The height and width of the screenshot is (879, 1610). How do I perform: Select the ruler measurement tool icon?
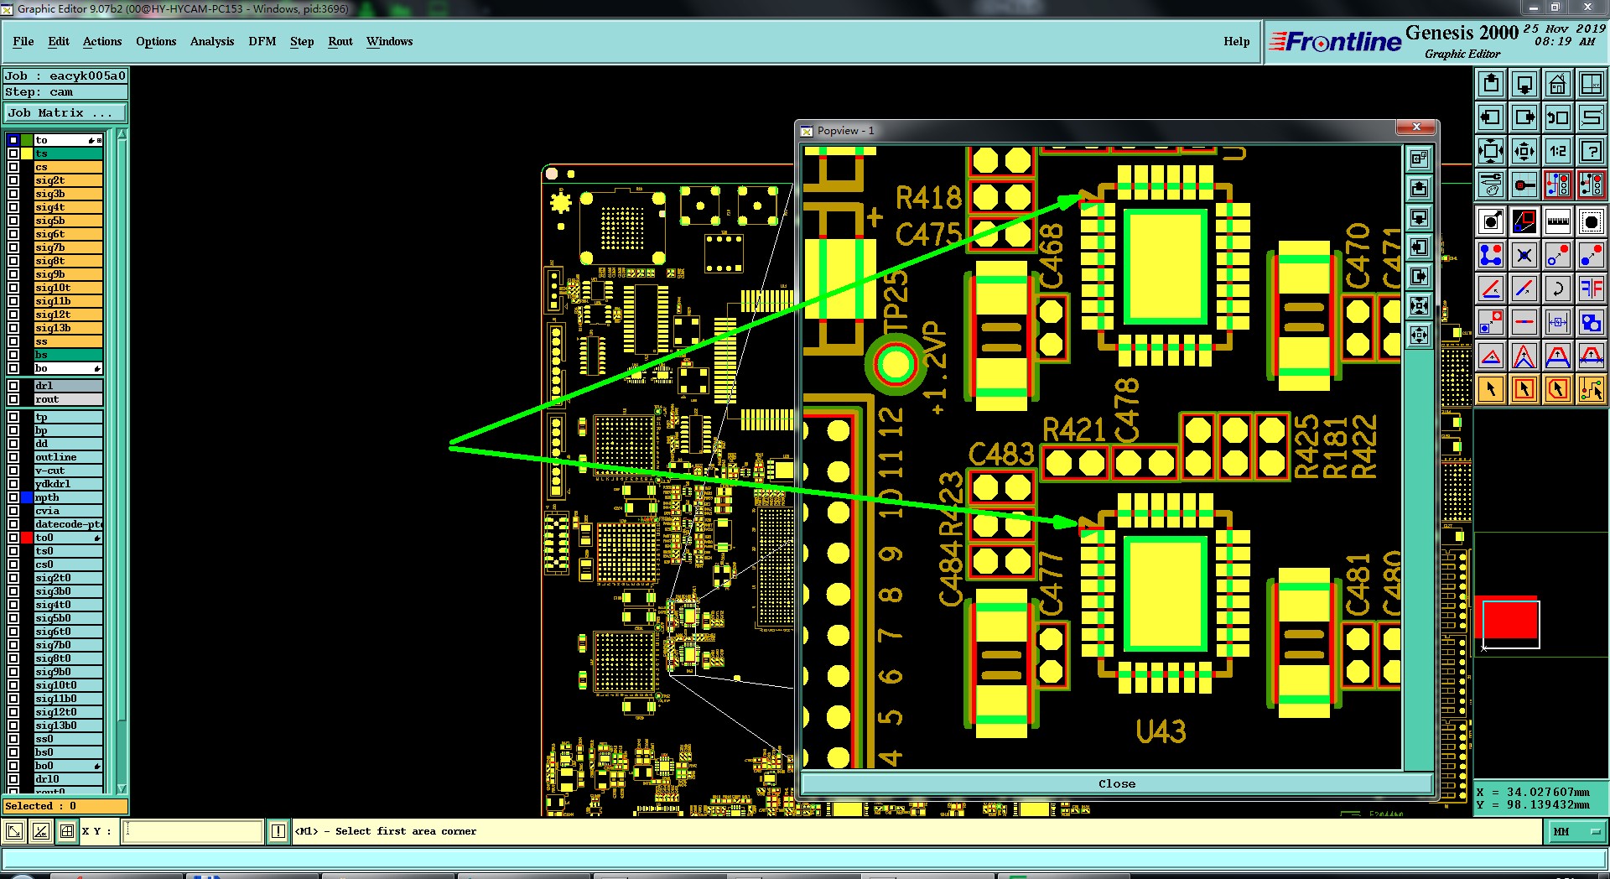click(x=1558, y=221)
